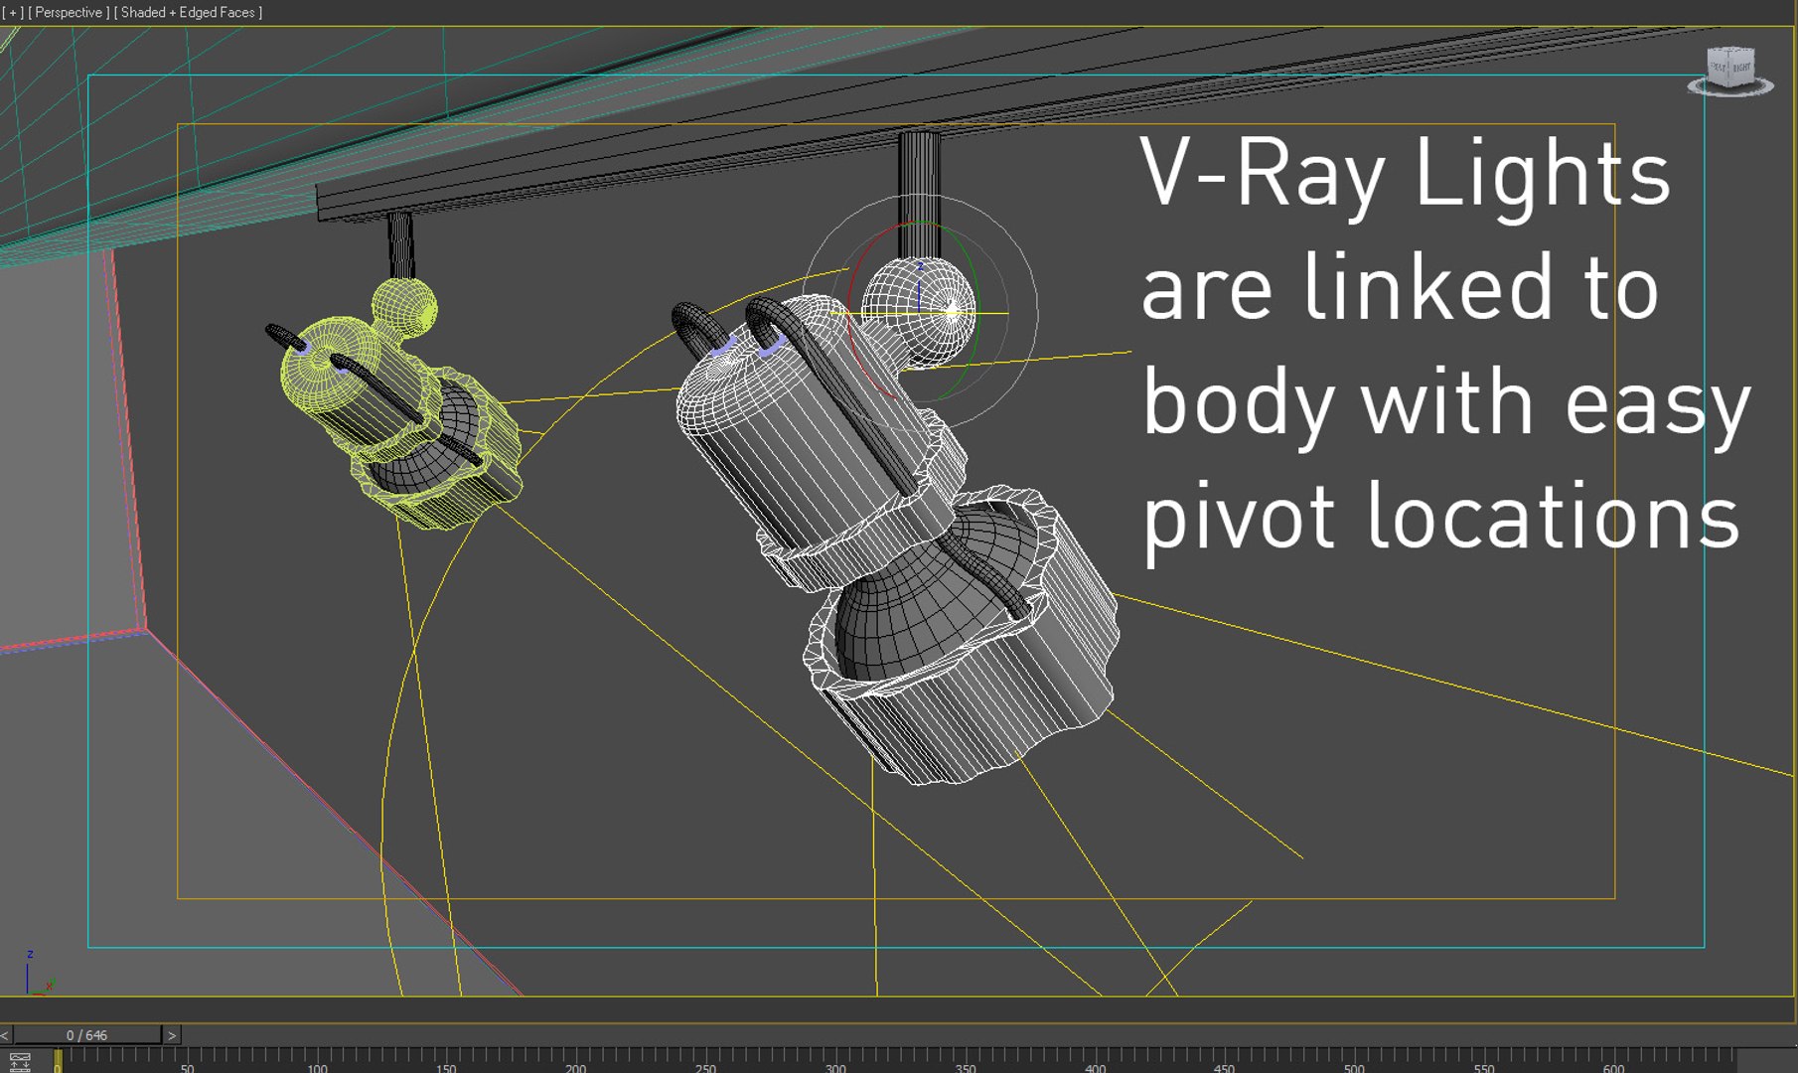Open the viewport [+] general menu
This screenshot has height=1073, width=1798.
pos(13,13)
